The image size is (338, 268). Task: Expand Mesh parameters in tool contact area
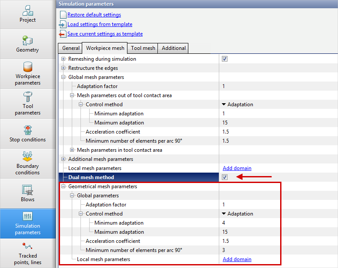72,150
